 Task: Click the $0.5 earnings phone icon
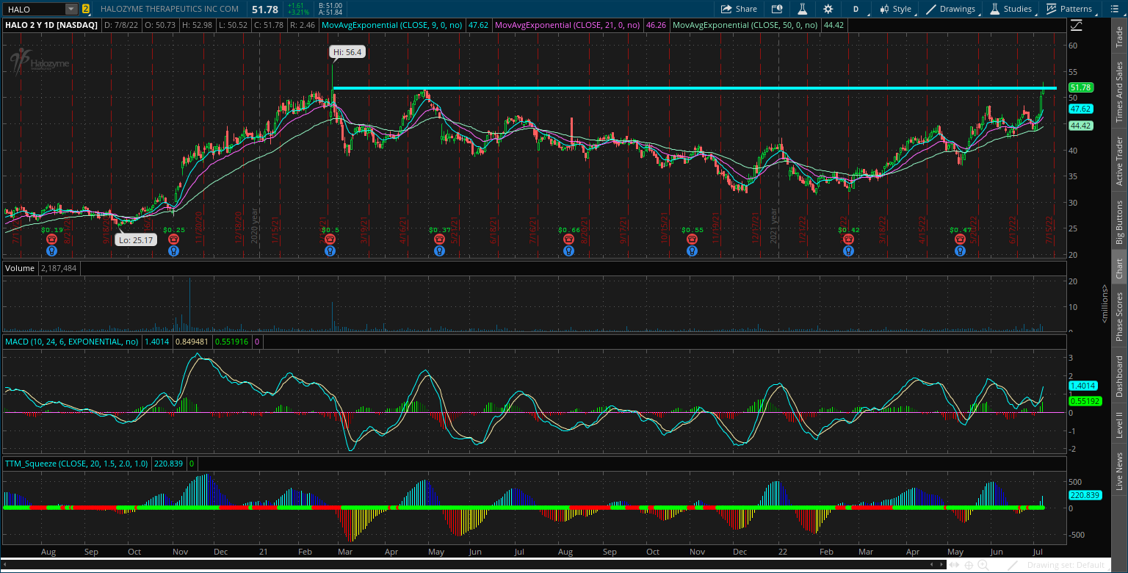pos(330,239)
